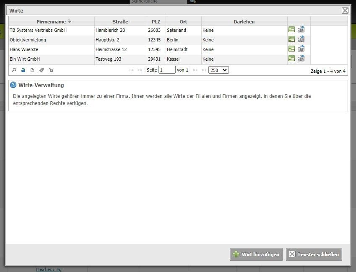Jump to the last page of results
The image size is (356, 272).
pyautogui.click(x=204, y=70)
